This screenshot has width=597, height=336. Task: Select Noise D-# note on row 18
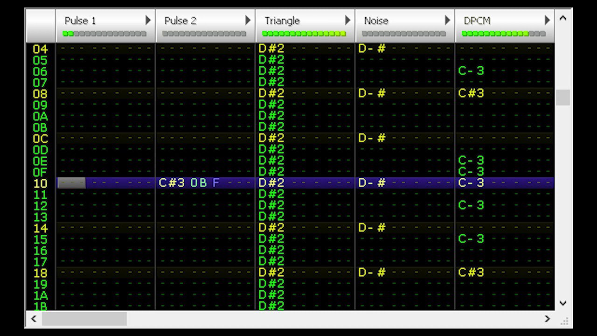coord(372,272)
